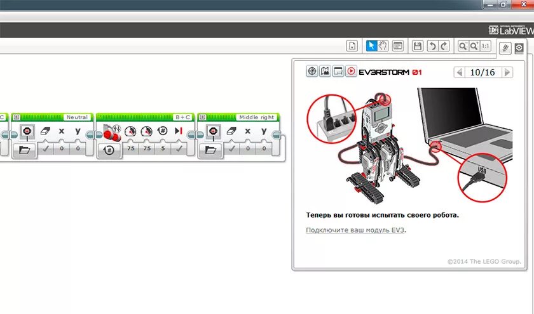Click the Move Tank motors icon
Screen dimensions: 534x314
point(112,133)
